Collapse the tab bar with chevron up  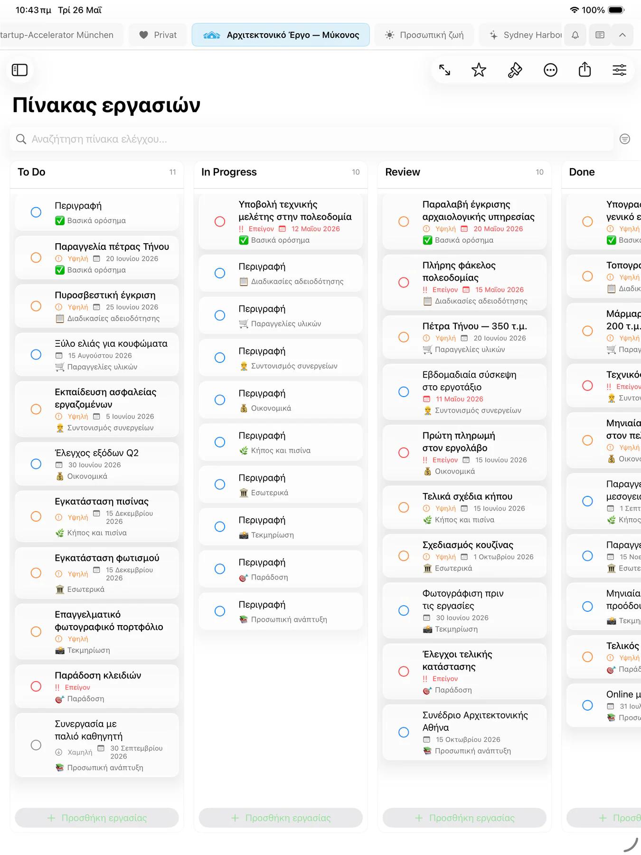[x=622, y=35]
